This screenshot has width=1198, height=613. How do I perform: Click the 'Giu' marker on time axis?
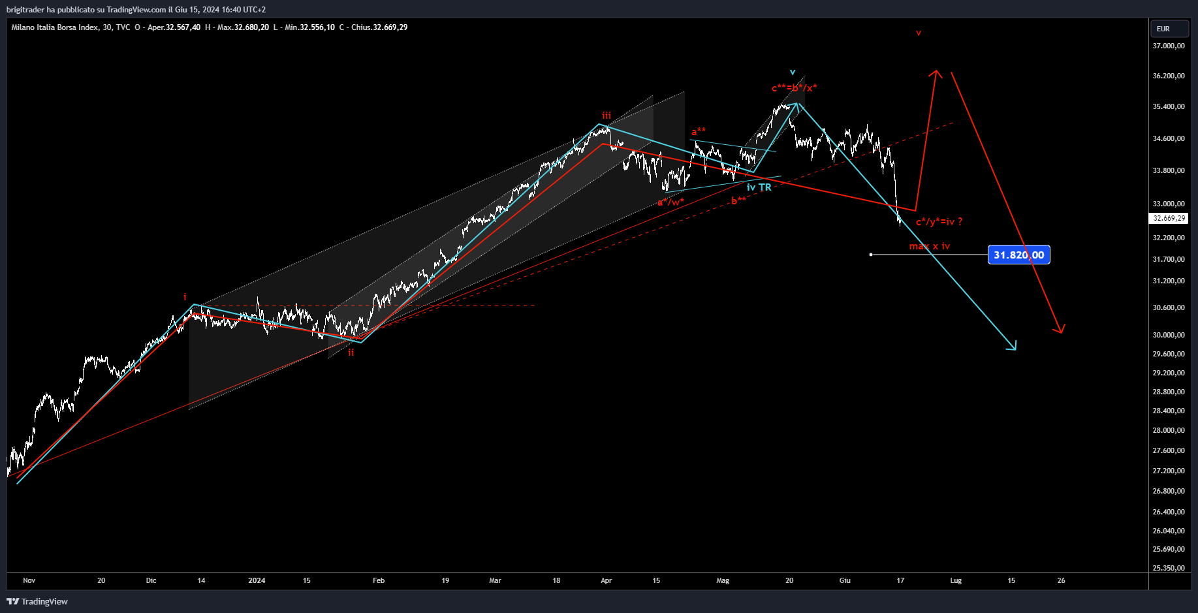tap(845, 580)
